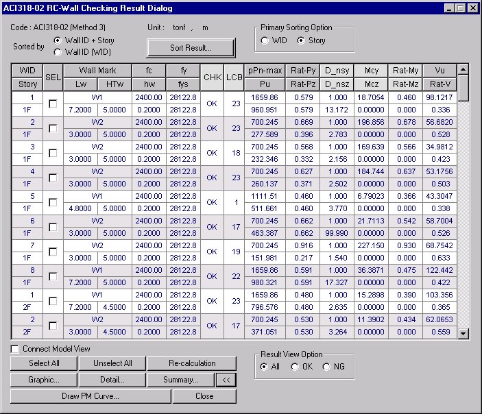482x414 pixels.
Task: Open the Summary report
Action: (x=180, y=380)
